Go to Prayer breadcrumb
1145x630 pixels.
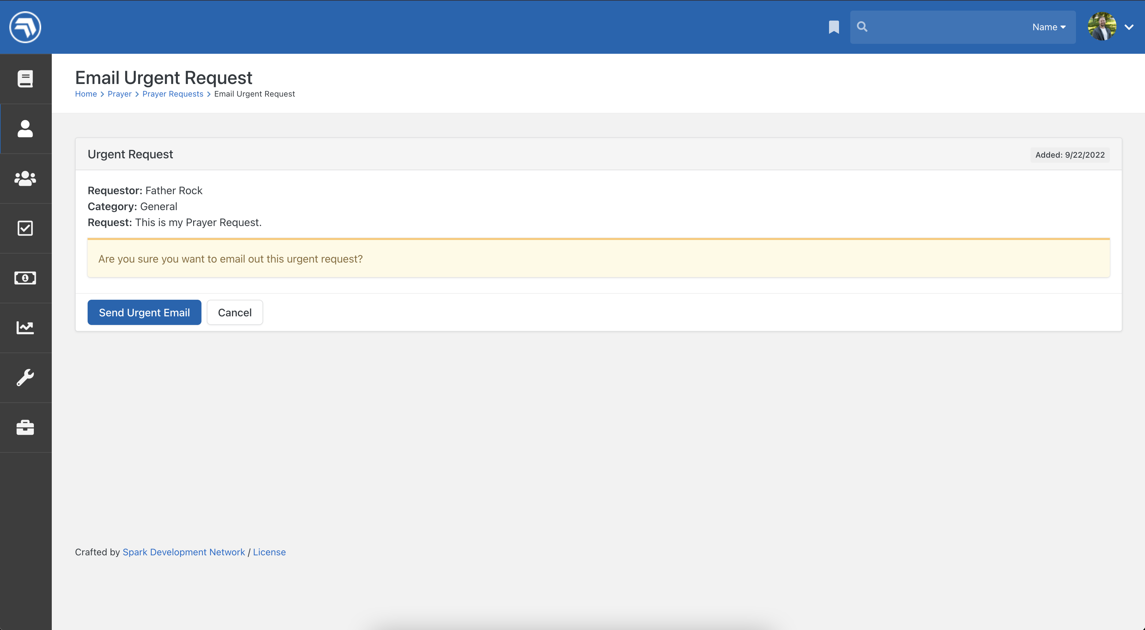(x=119, y=94)
